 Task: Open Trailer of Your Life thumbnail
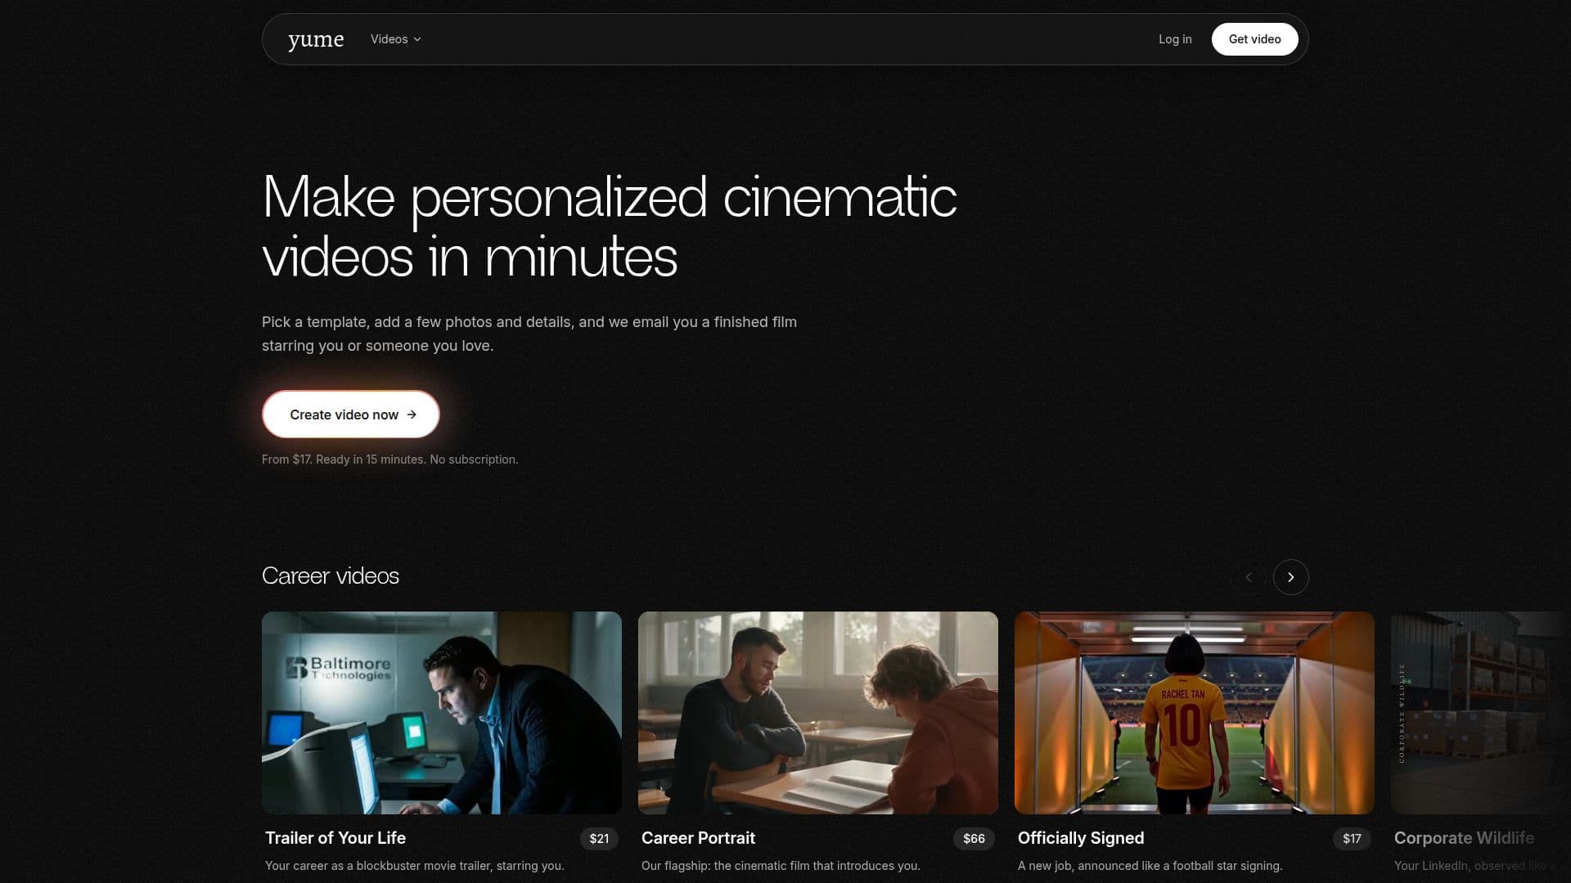[x=442, y=713]
